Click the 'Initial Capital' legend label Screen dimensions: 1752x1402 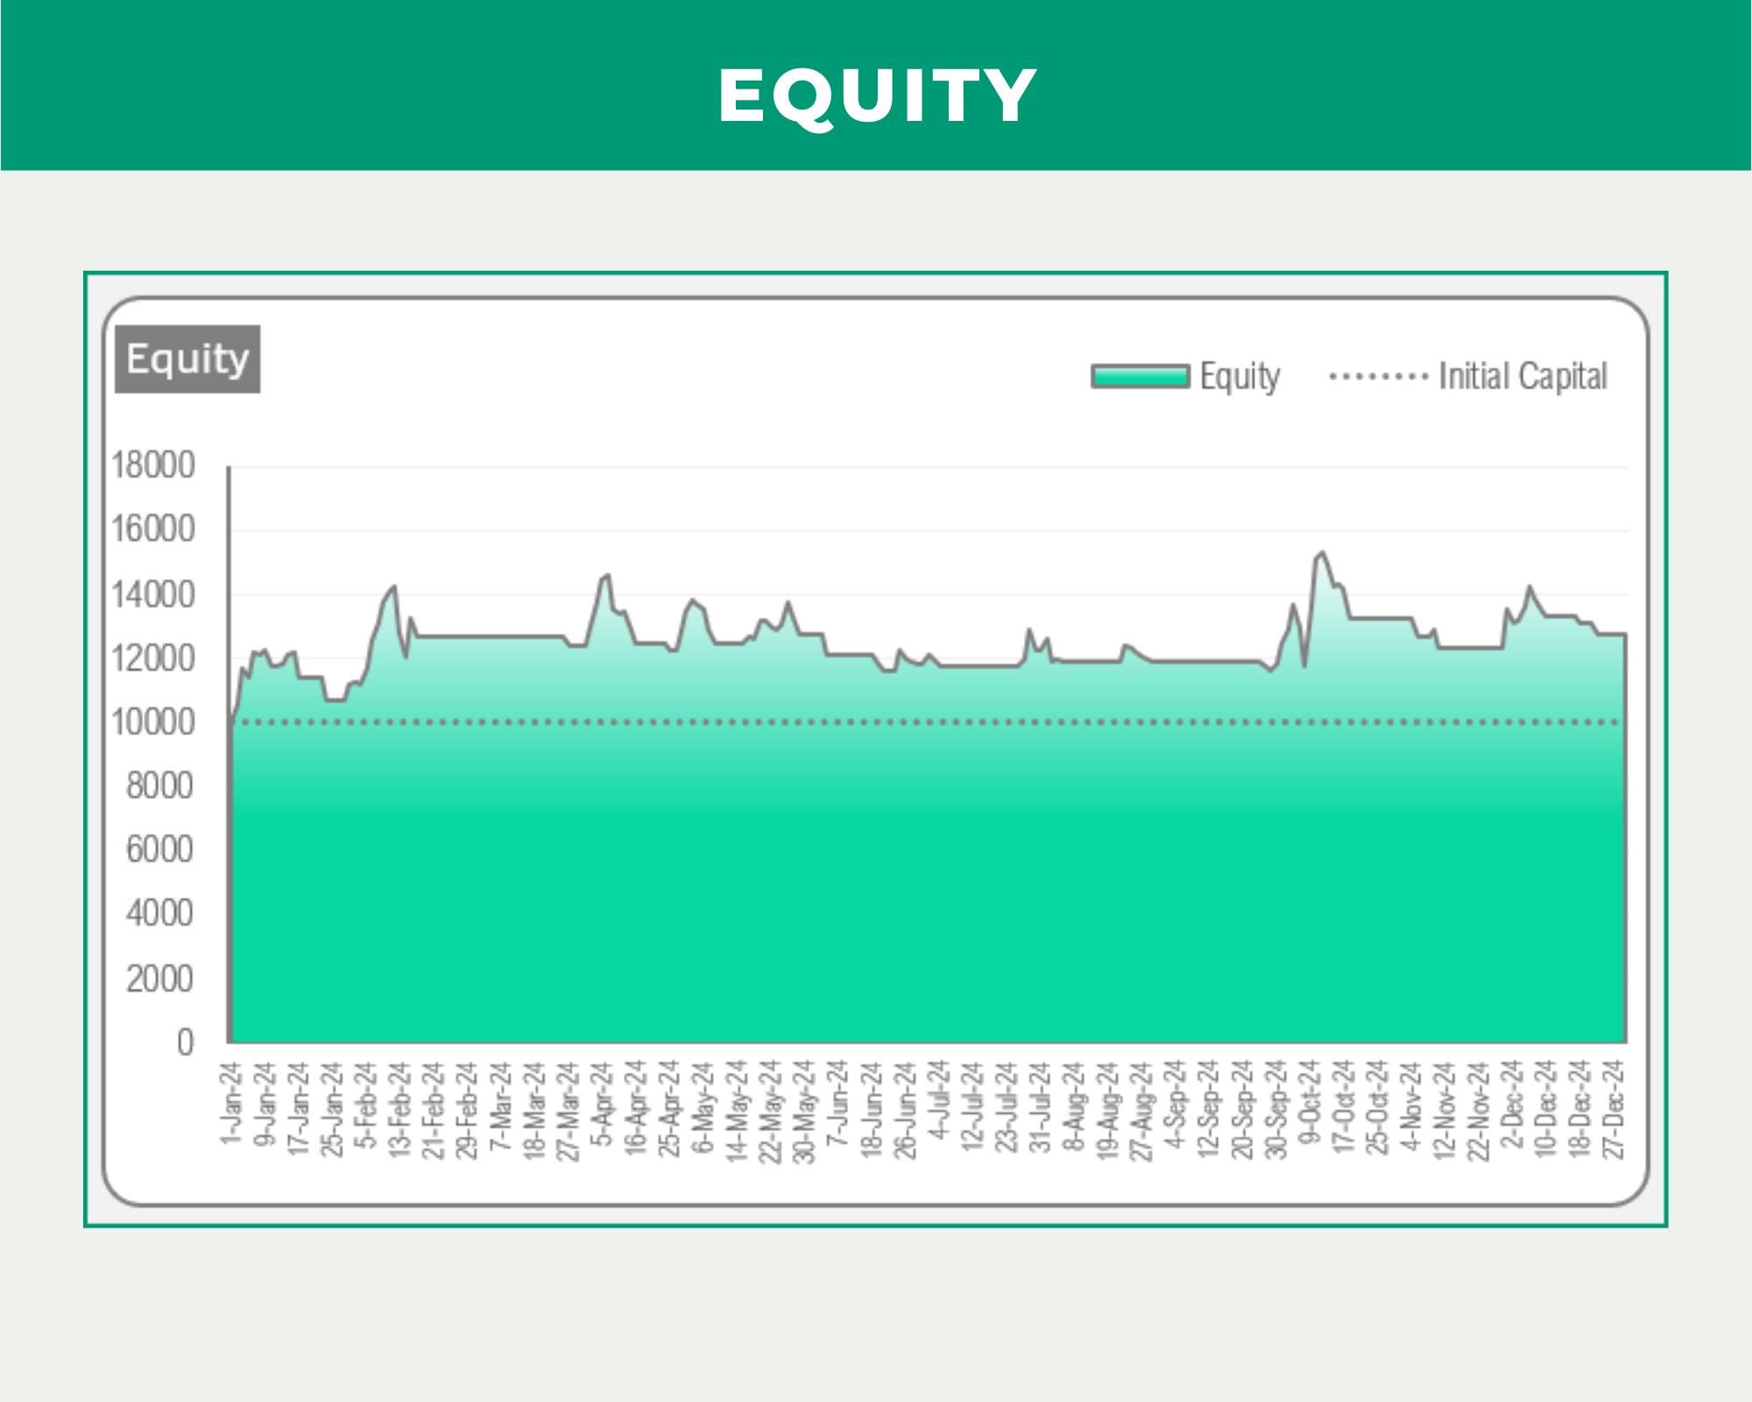(1522, 377)
